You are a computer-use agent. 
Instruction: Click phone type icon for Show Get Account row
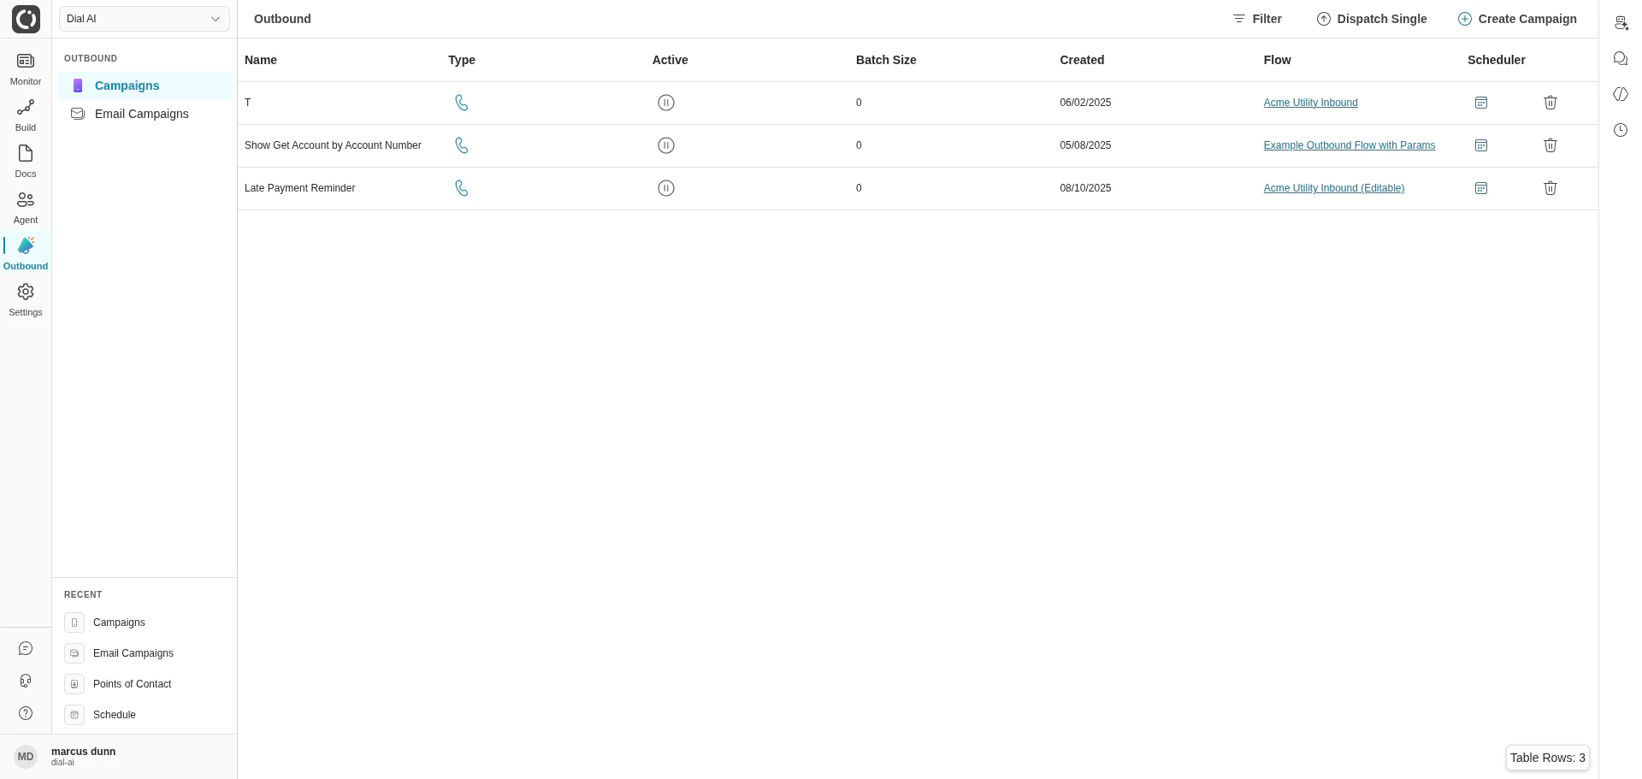pos(462,145)
